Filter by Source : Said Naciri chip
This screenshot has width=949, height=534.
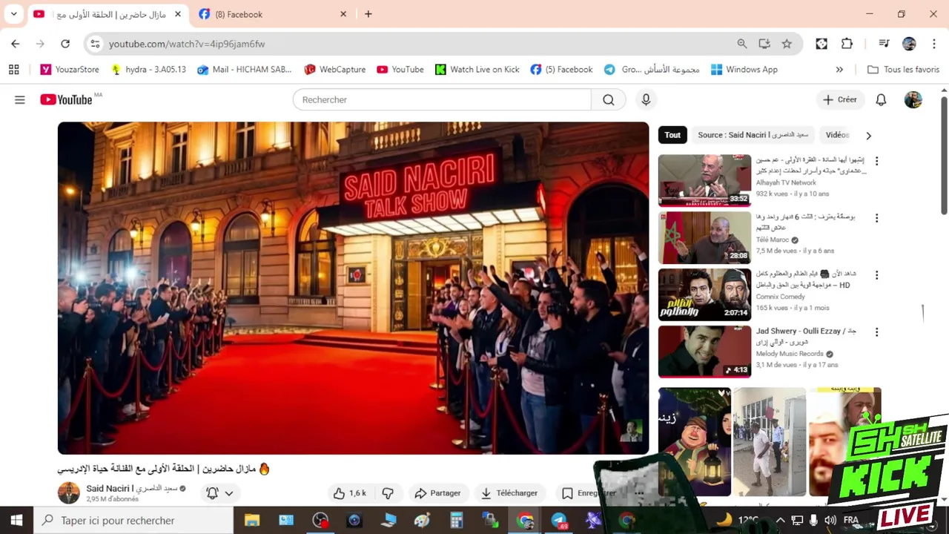click(753, 135)
